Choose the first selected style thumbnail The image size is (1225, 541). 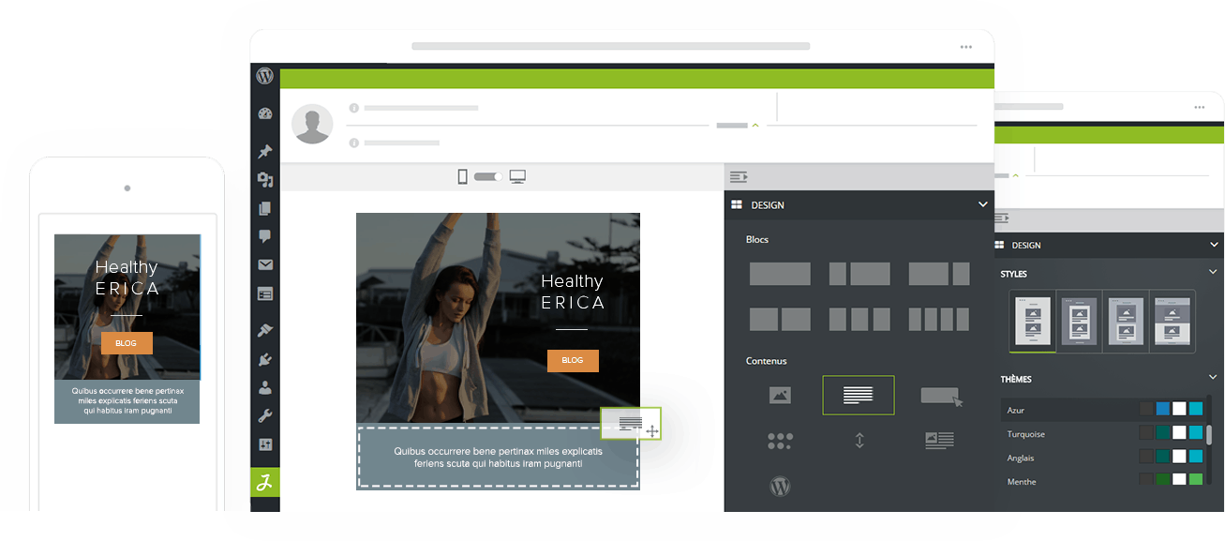pos(1033,321)
